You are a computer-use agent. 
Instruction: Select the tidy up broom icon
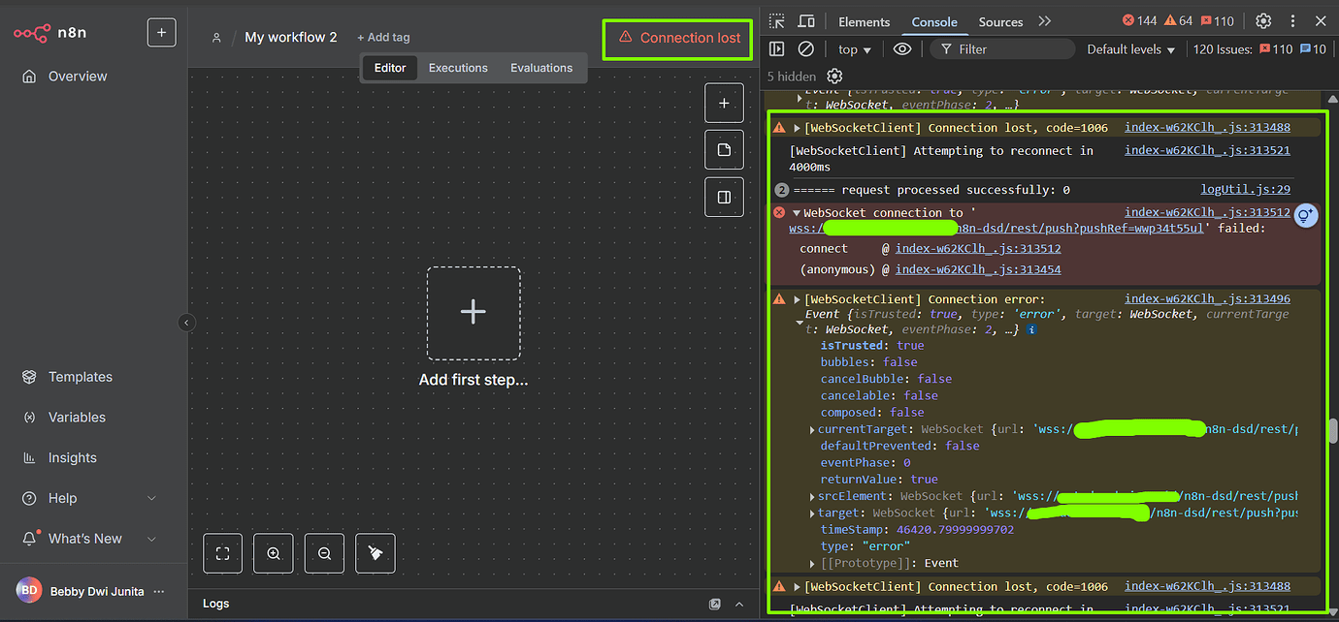375,552
